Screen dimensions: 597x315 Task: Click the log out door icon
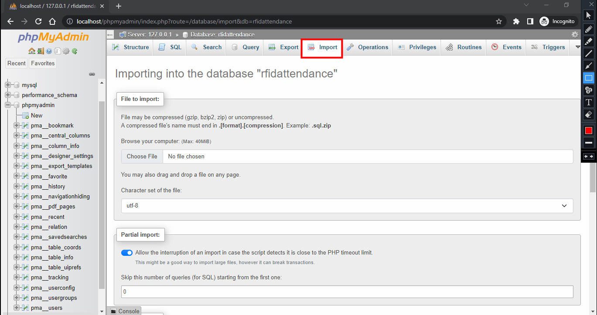point(40,51)
